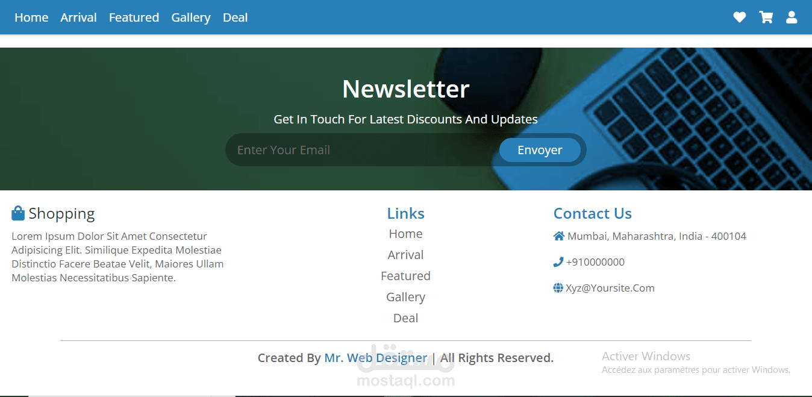Focus the Enter Your Email field
Viewport: 812px width, 397px height.
click(361, 150)
